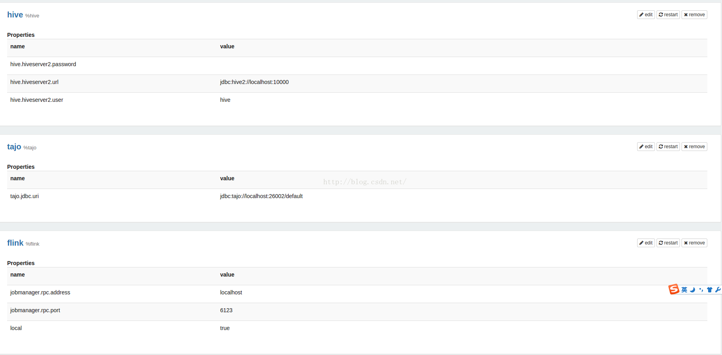Click the value column header in hive table

point(227,46)
